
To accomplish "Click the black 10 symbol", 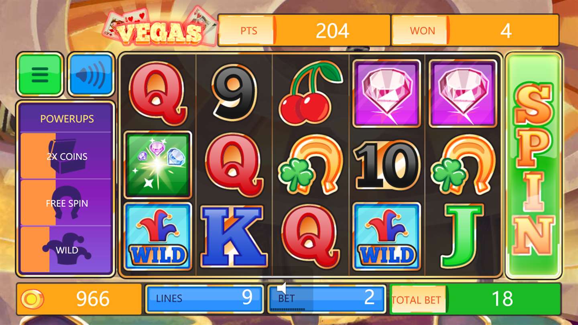I will pos(387,165).
